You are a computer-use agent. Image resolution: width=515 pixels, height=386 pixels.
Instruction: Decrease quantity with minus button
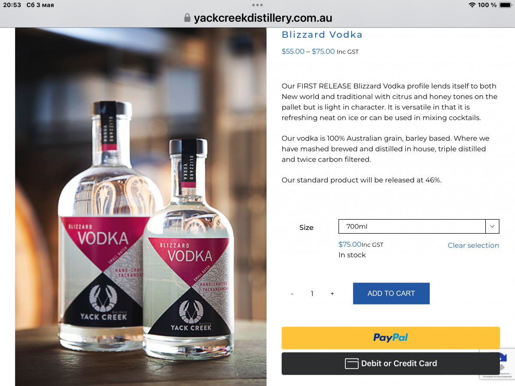292,294
